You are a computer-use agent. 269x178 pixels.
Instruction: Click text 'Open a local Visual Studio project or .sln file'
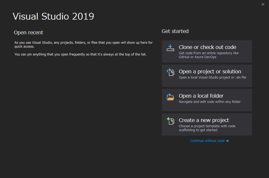pos(212,77)
